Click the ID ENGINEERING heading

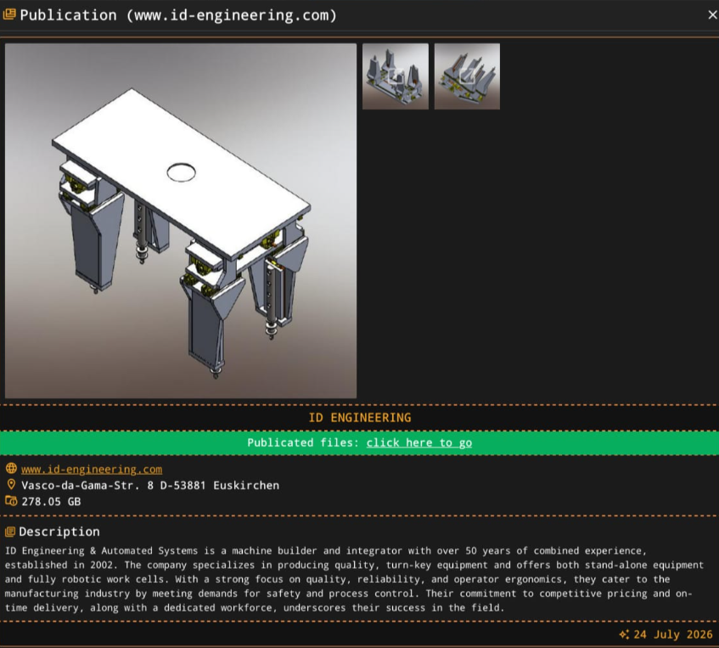(x=360, y=418)
